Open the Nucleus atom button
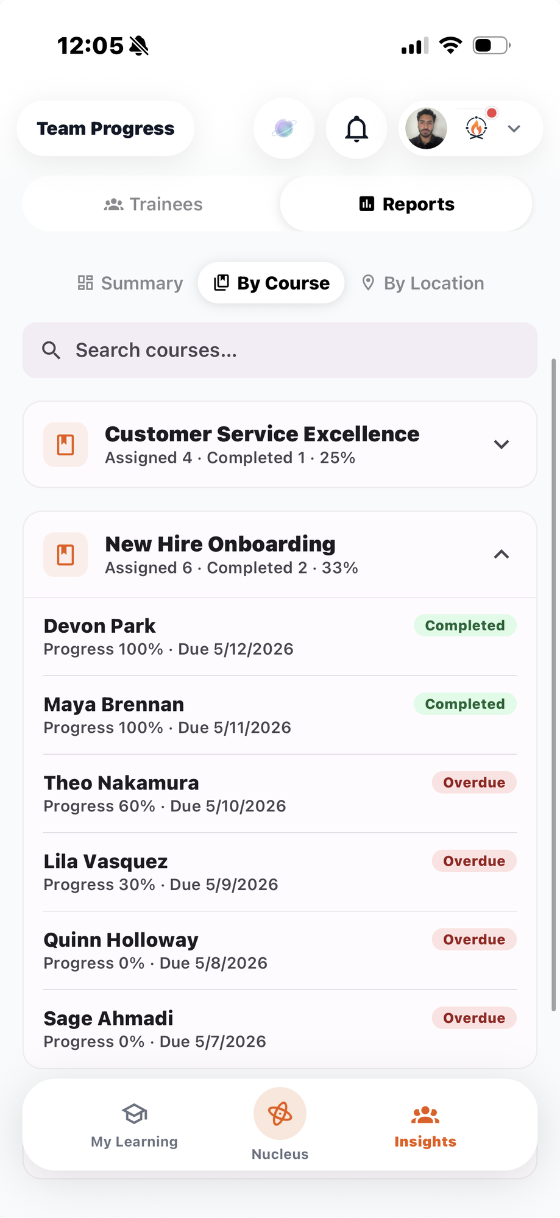This screenshot has width=560, height=1218. (x=280, y=1114)
